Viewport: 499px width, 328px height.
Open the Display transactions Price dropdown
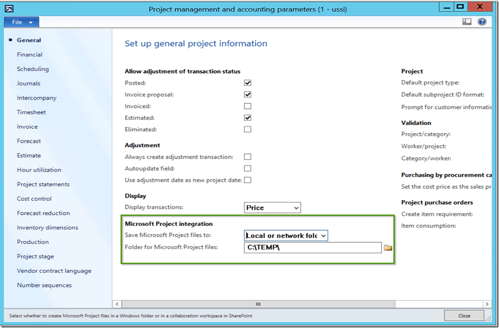click(x=273, y=208)
